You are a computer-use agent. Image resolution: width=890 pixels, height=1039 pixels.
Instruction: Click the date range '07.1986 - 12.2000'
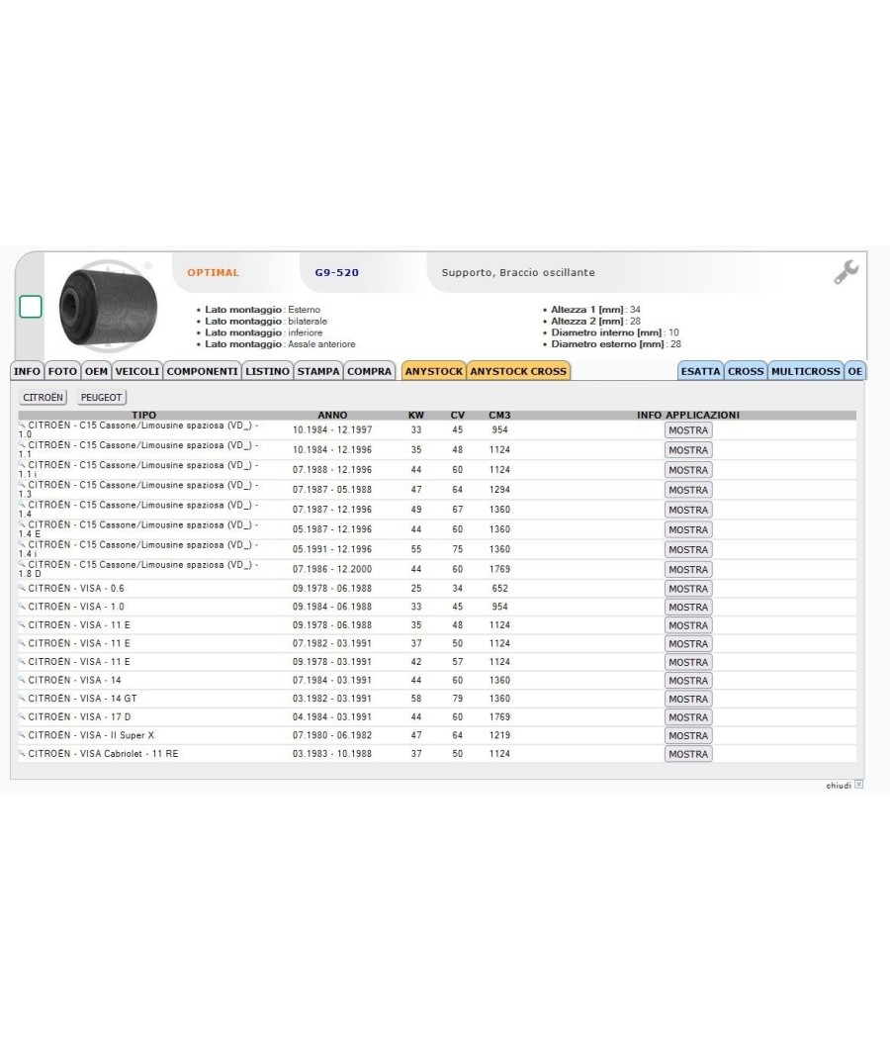pyautogui.click(x=332, y=569)
